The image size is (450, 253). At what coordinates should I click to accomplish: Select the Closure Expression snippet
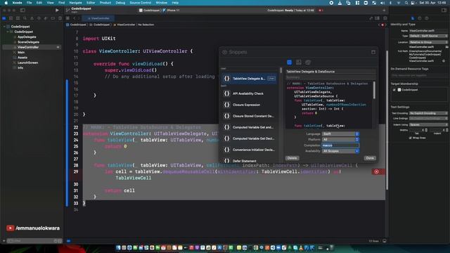pos(250,105)
